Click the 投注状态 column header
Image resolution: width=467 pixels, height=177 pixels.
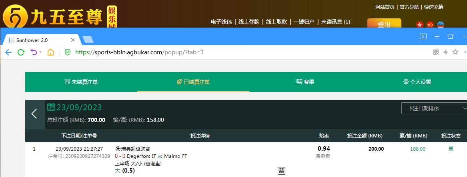(x=451, y=136)
